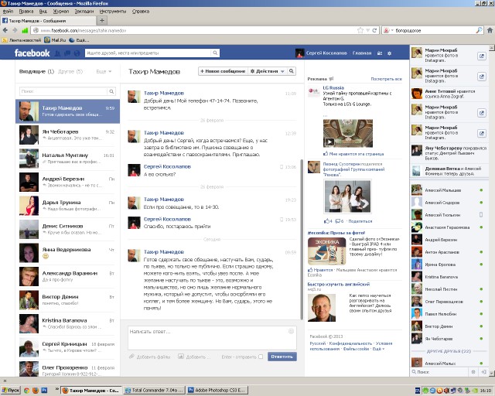Click Firefox forward arrow button
This screenshot has height=396, width=495.
15,30
